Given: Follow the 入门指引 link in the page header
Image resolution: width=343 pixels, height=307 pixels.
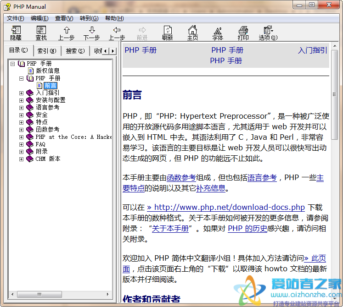Looking at the screenshot, I should click(313, 50).
